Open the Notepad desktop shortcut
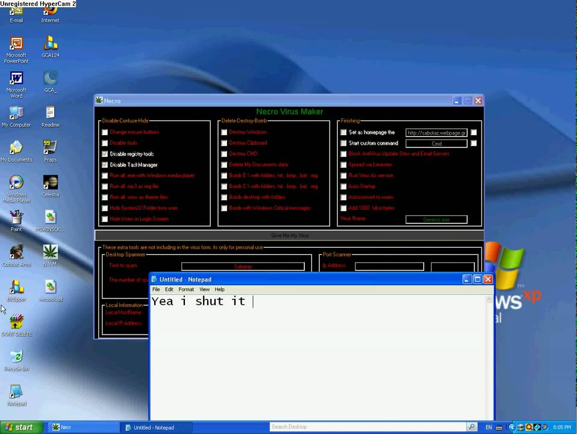This screenshot has width=577, height=434. tap(16, 395)
